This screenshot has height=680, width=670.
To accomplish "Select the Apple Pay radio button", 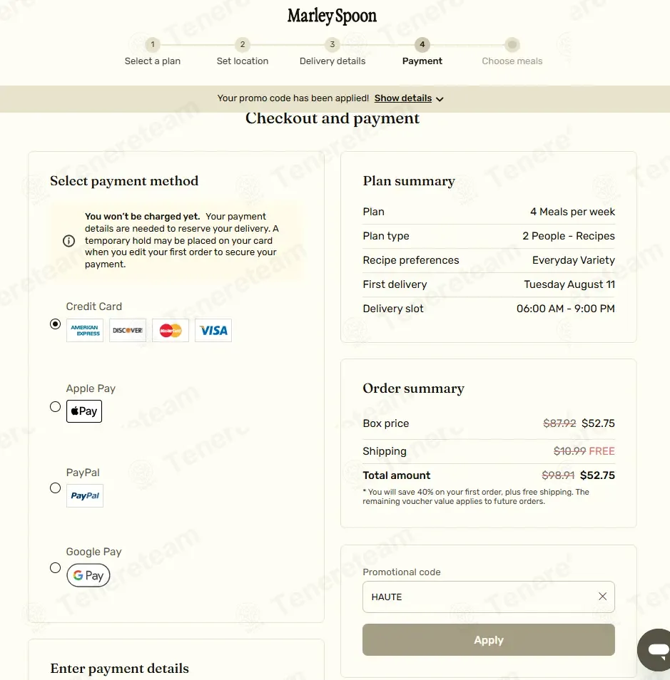I will click(x=55, y=407).
